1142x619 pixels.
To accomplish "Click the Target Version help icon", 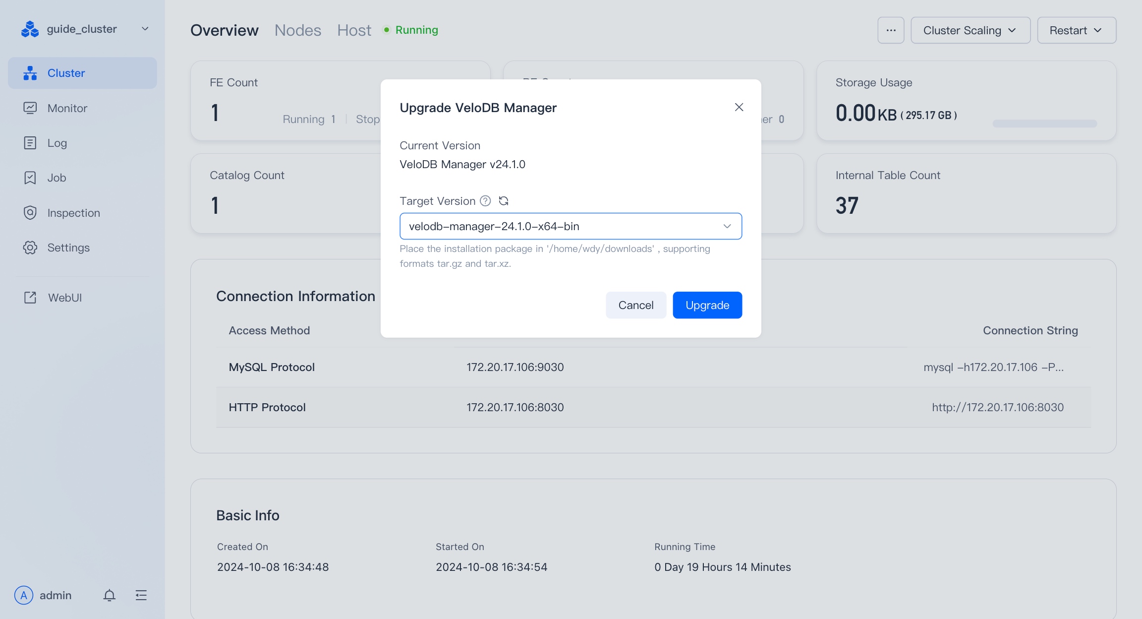I will [485, 201].
